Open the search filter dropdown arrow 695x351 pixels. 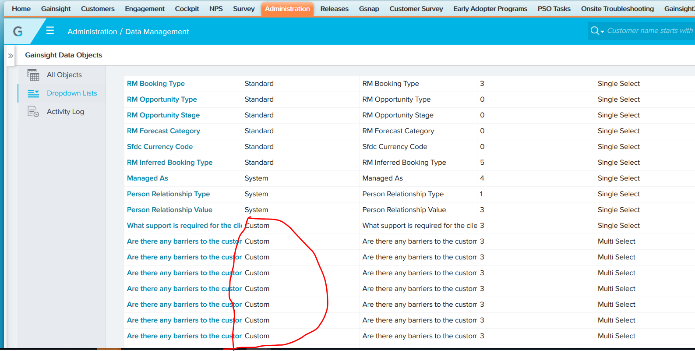coord(603,32)
